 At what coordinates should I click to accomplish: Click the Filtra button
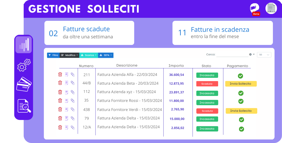coord(53,55)
